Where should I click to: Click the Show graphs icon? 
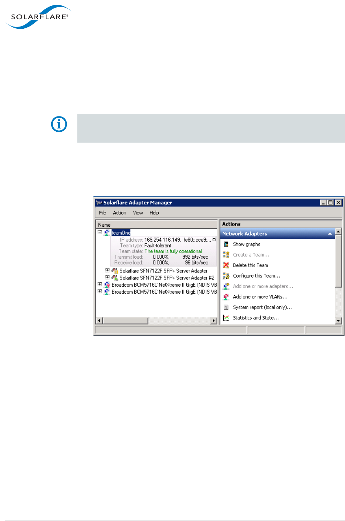(226, 244)
